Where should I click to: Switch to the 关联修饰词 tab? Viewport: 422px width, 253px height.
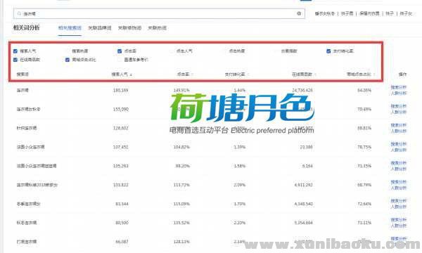click(x=129, y=28)
